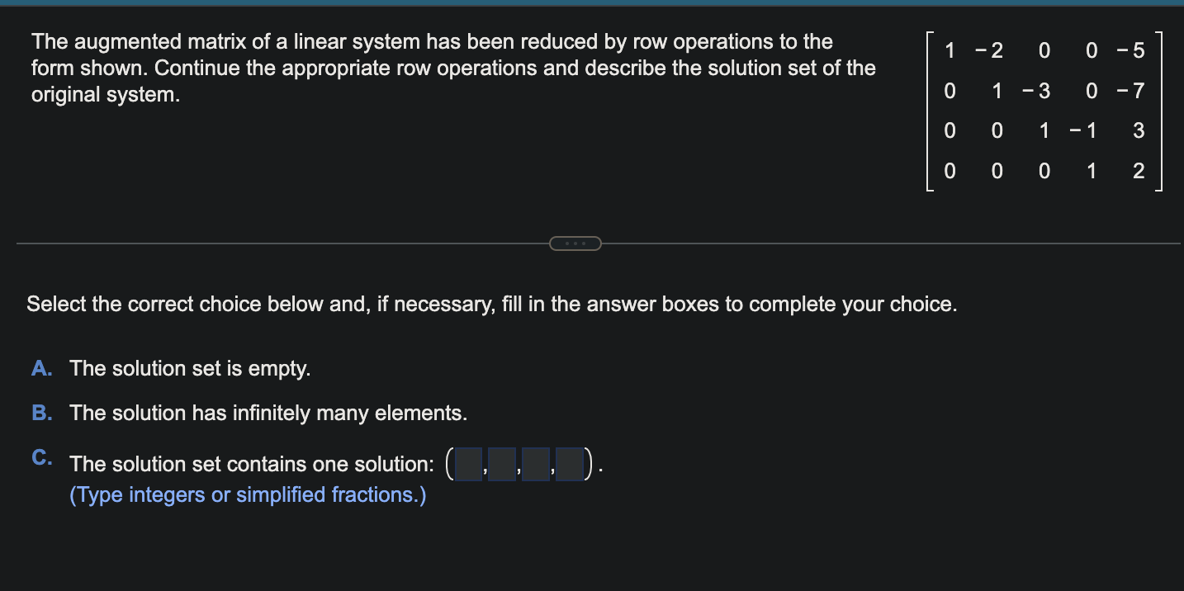Click the select correct choice instruction text
This screenshot has height=591, width=1184.
click(492, 304)
